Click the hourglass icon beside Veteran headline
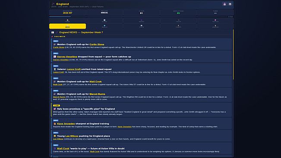This screenshot has width=281, height=158. pyautogui.click(x=55, y=69)
